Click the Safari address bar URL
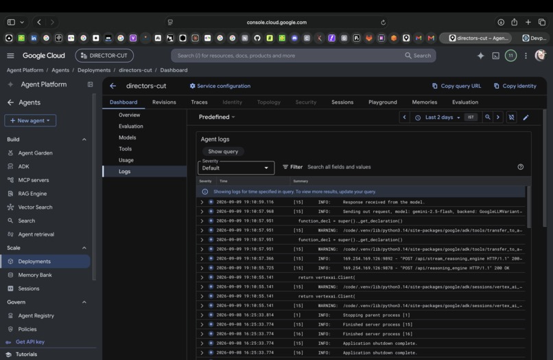Viewport: 553px width, 360px height. click(276, 22)
